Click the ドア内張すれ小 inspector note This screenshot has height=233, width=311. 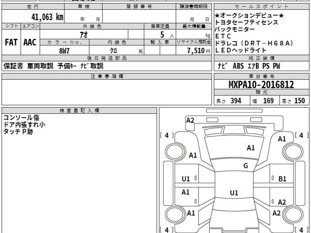coord(24,125)
